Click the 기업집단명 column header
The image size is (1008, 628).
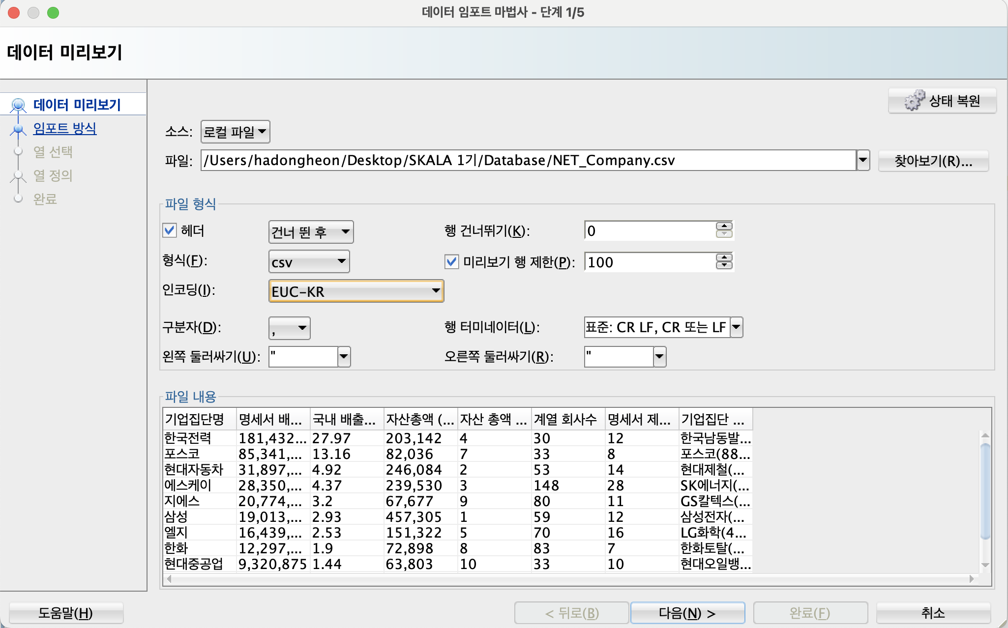tap(200, 419)
